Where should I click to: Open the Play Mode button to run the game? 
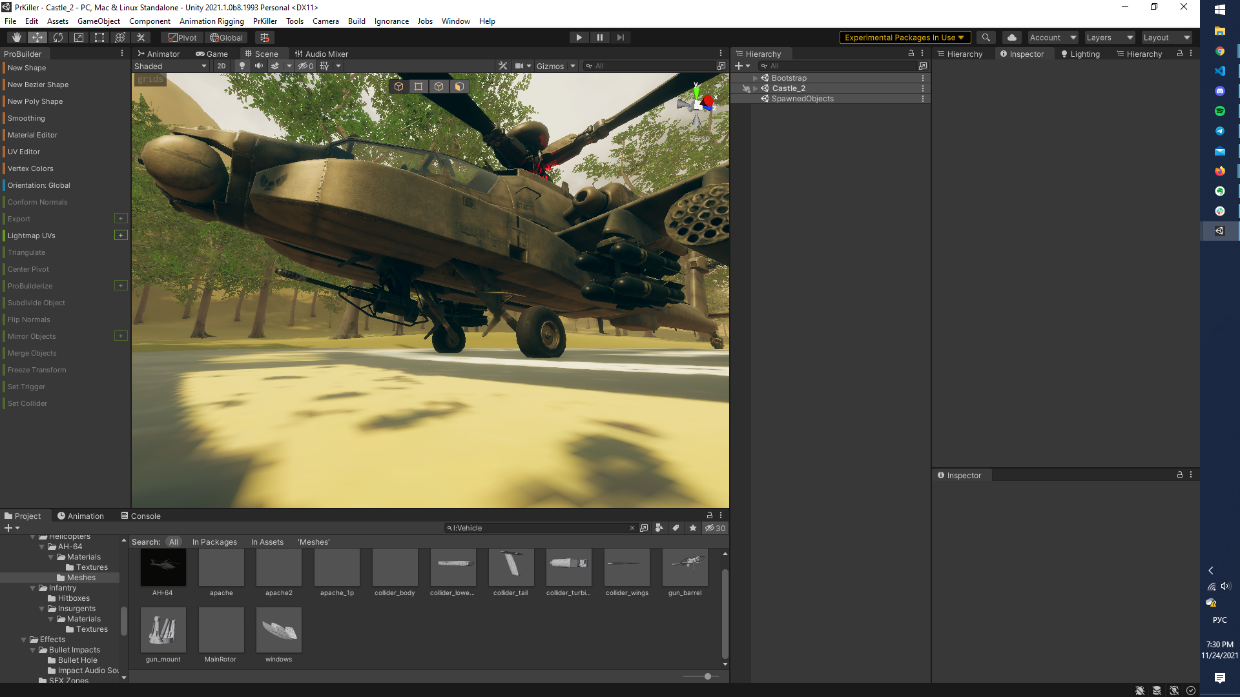click(x=579, y=37)
